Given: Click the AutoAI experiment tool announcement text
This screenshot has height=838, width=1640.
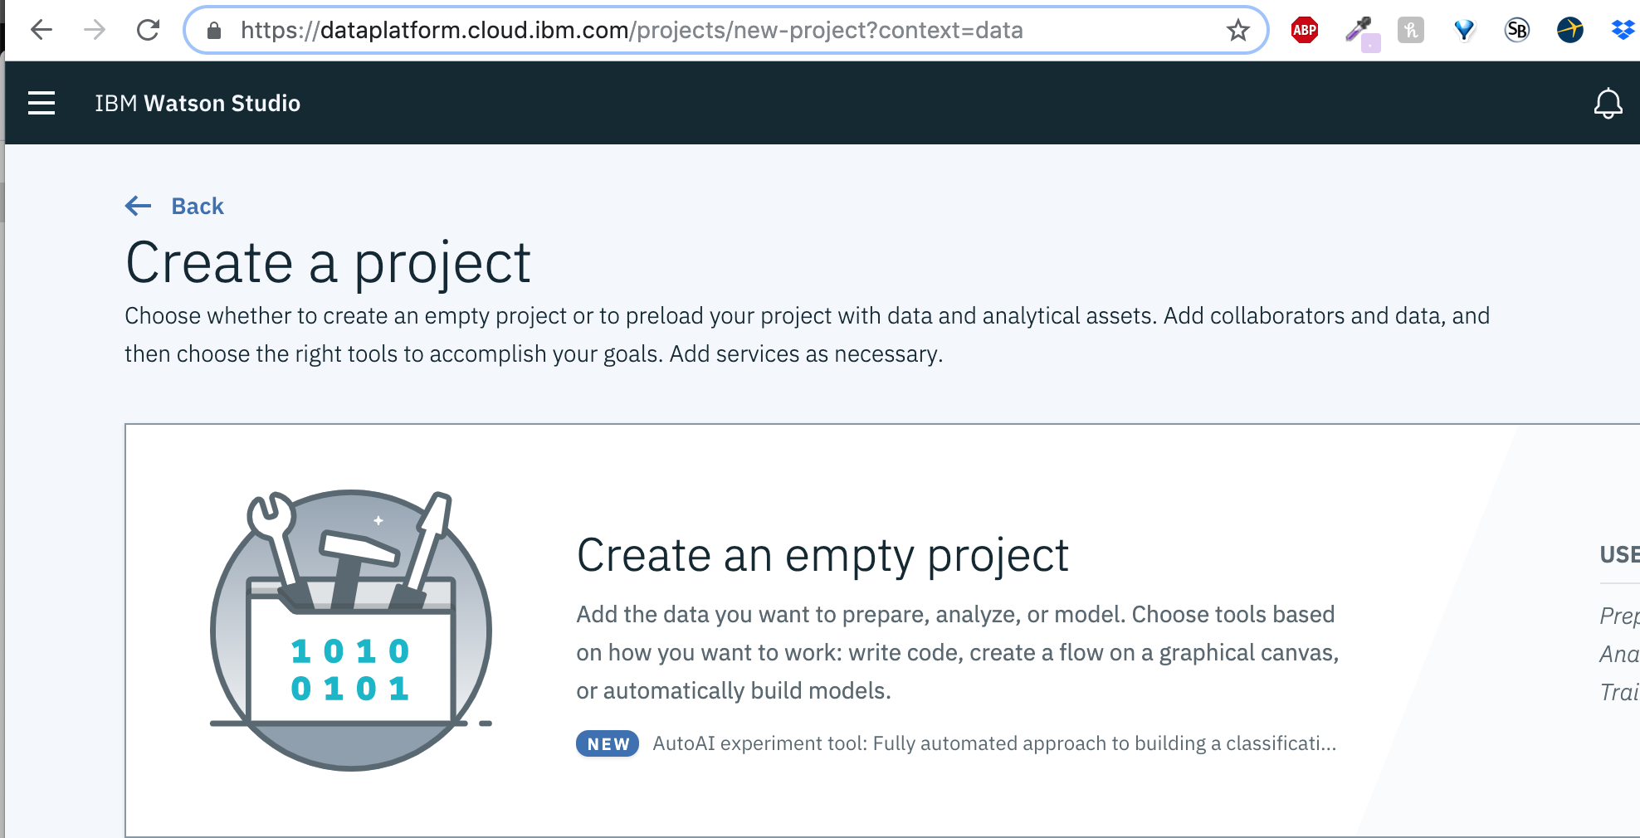Looking at the screenshot, I should point(994,743).
